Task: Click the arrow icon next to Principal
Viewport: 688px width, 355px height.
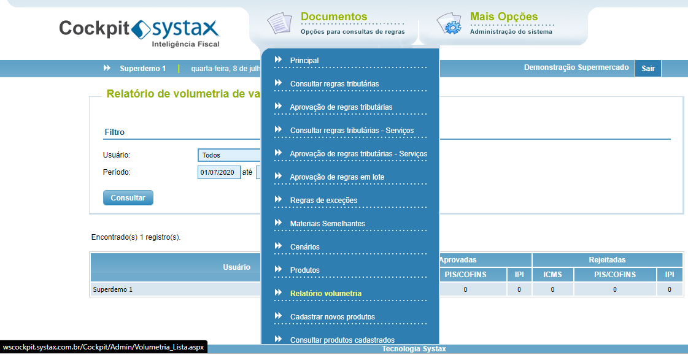Action: click(x=278, y=59)
